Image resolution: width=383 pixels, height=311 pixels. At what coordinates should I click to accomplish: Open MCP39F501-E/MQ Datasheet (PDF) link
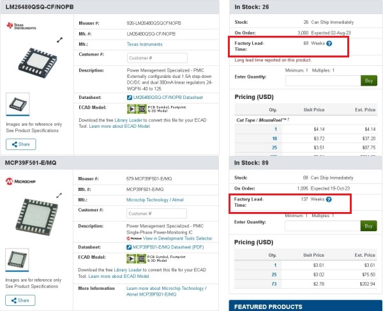(168, 247)
